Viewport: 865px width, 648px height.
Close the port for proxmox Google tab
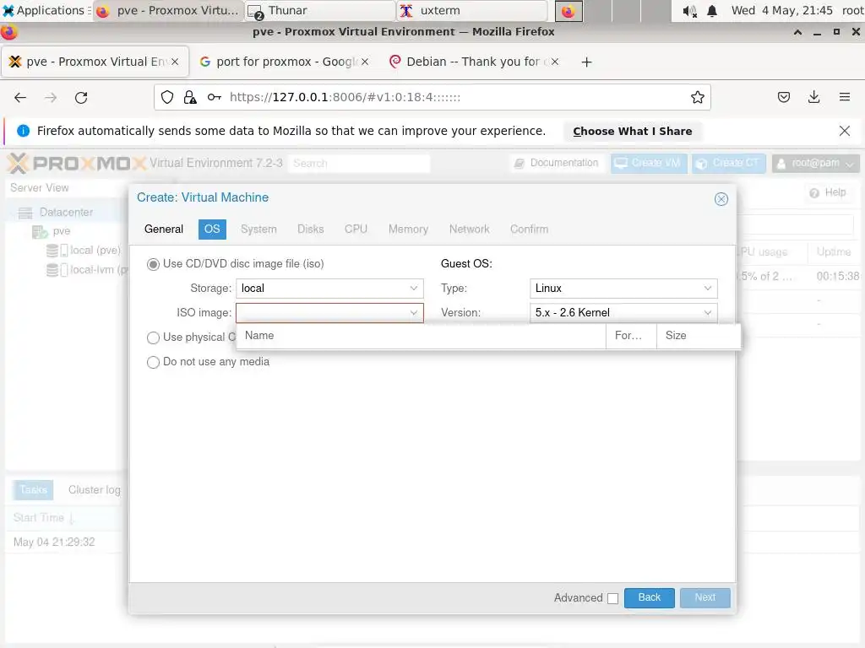click(365, 62)
